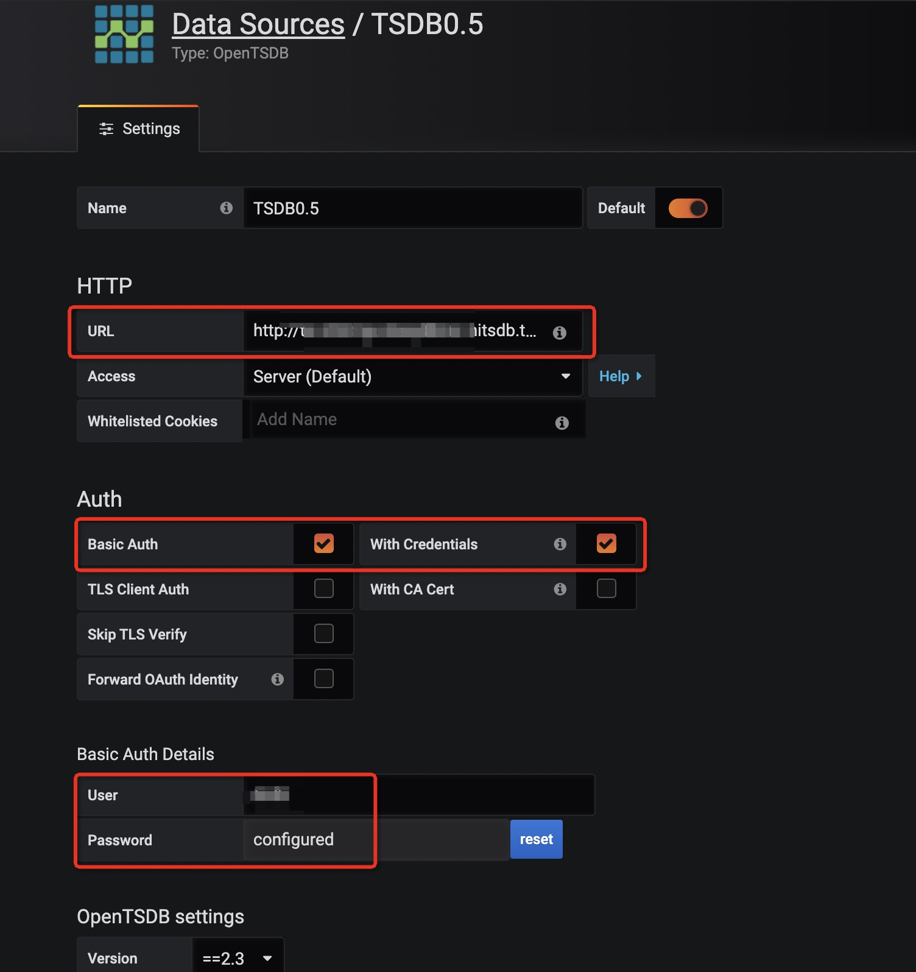Enable the With CA Cert checkbox
This screenshot has width=916, height=972.
pos(607,588)
